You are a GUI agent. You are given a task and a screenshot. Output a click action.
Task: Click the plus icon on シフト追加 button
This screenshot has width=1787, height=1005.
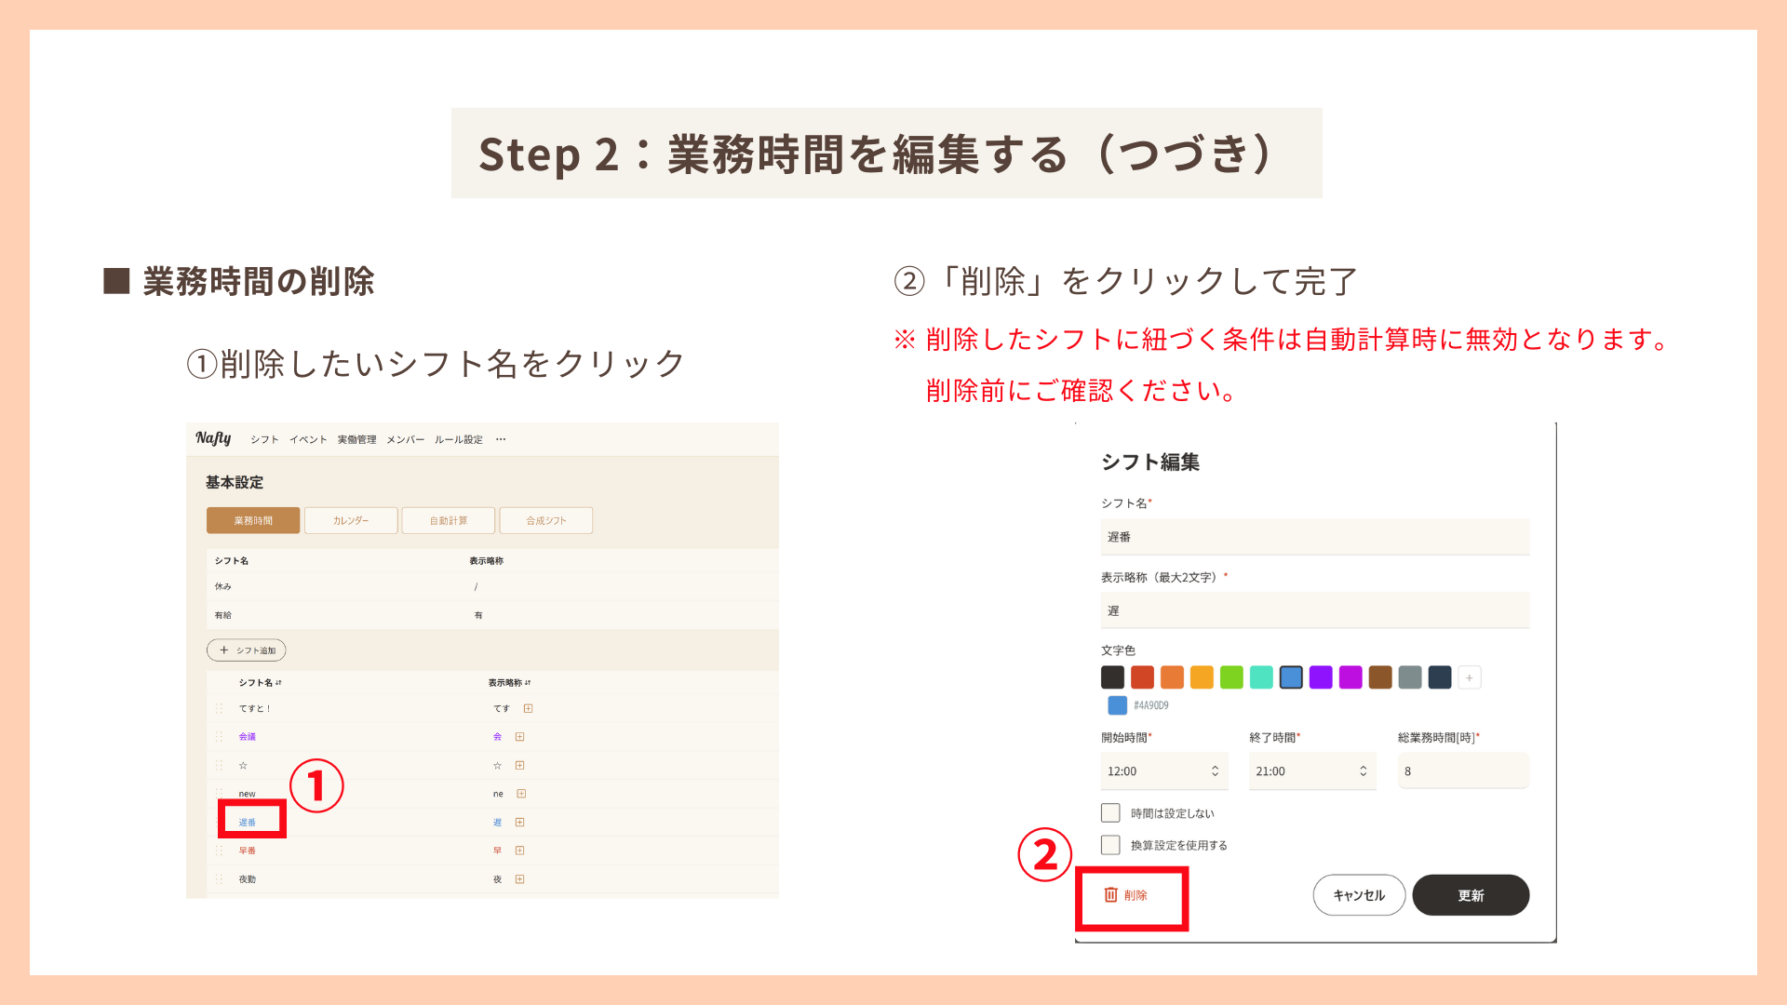(x=222, y=650)
